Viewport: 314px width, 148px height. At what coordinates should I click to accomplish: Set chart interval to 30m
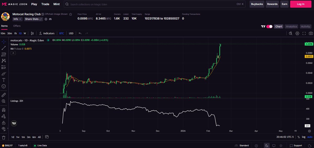(10, 33)
